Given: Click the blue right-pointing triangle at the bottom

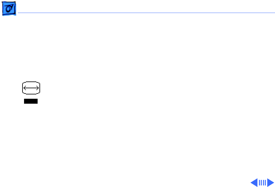Looking at the screenshot, I should point(271,183).
